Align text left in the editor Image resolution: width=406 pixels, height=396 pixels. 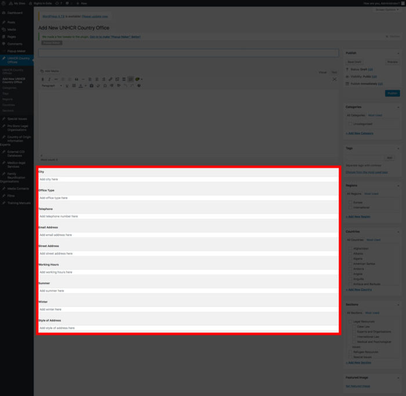click(x=90, y=79)
